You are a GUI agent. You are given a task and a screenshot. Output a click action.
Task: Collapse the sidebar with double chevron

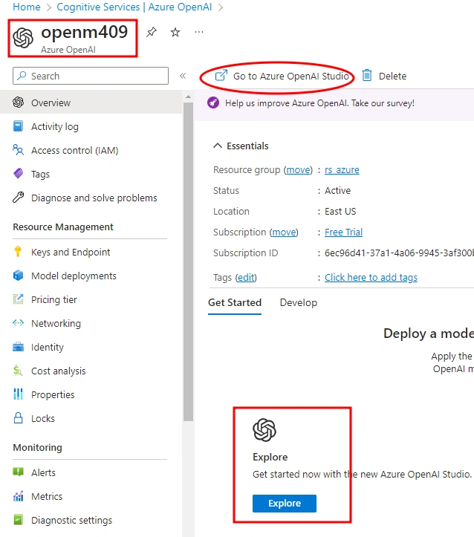(x=183, y=76)
